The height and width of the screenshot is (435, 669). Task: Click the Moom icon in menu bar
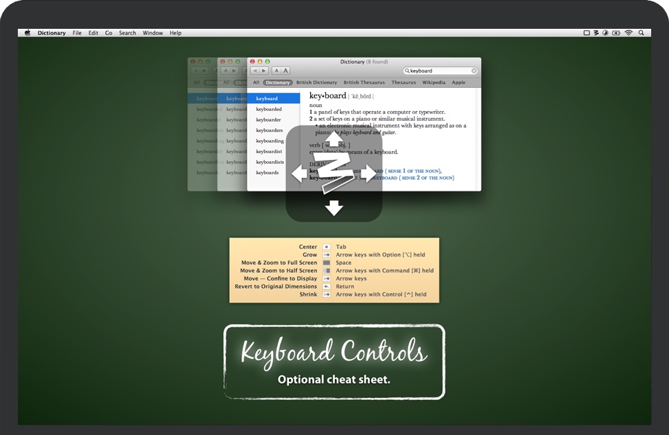(x=587, y=33)
